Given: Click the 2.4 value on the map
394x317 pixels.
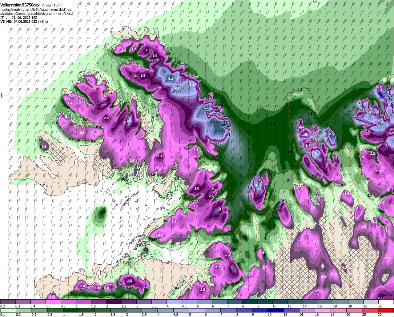Looking at the screenshot, I should (106, 118).
